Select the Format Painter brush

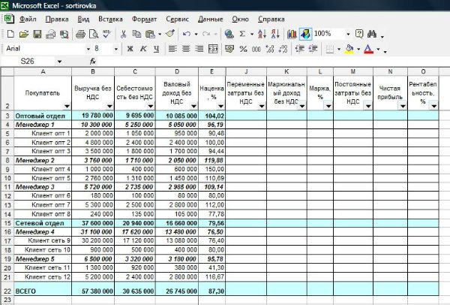169,34
